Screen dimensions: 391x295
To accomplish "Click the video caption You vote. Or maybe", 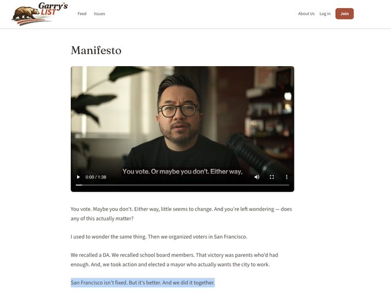I will [182, 171].
